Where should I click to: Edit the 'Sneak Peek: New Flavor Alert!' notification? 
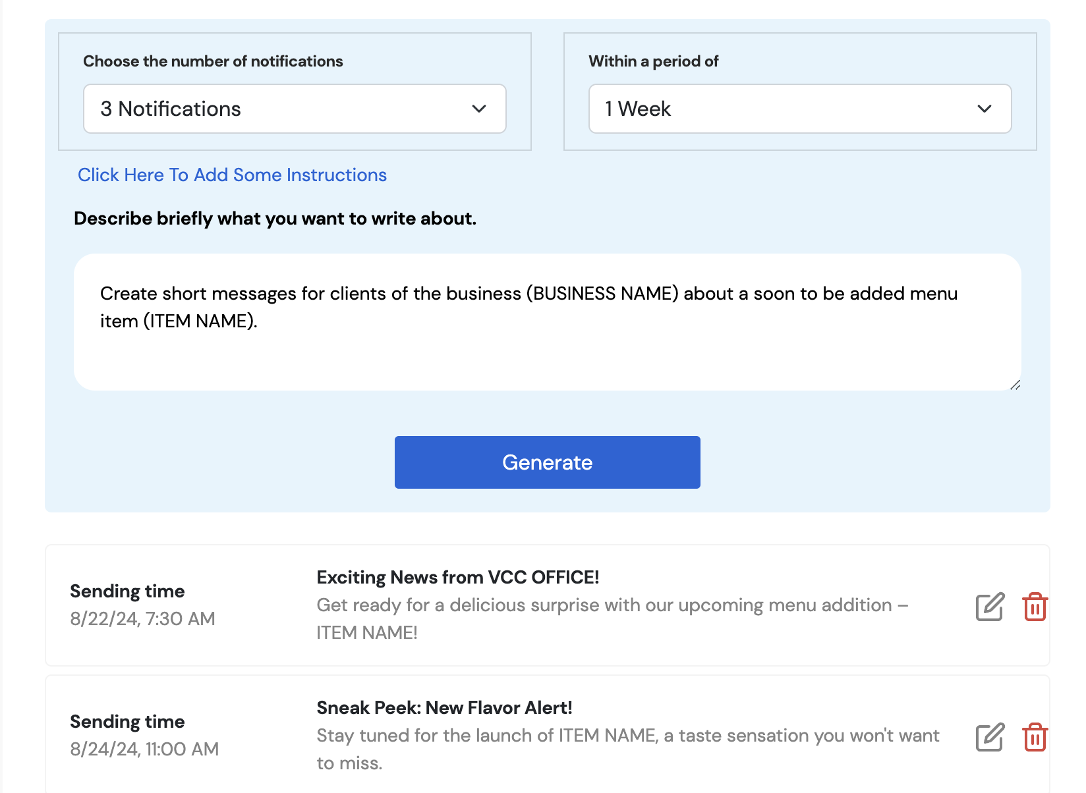[x=990, y=737]
